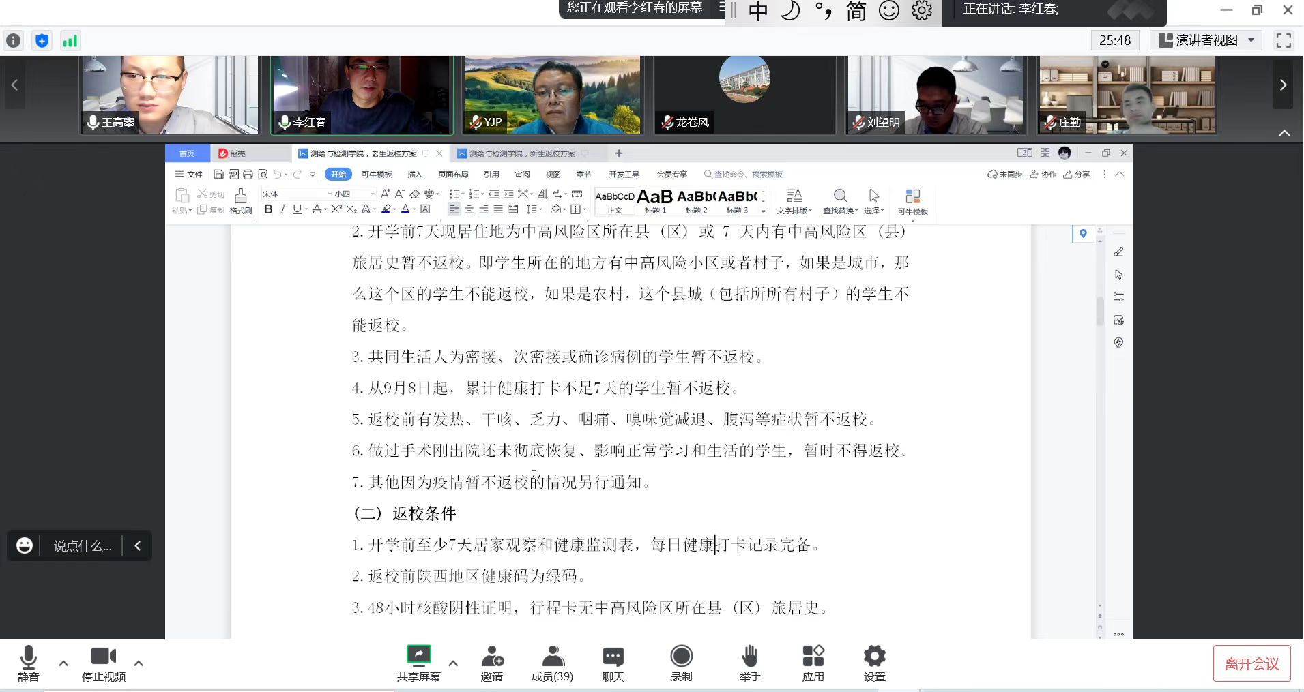Viewport: 1304px width, 692px height.
Task: Open the 演讲者视图 view dropdown
Action: click(x=1206, y=40)
